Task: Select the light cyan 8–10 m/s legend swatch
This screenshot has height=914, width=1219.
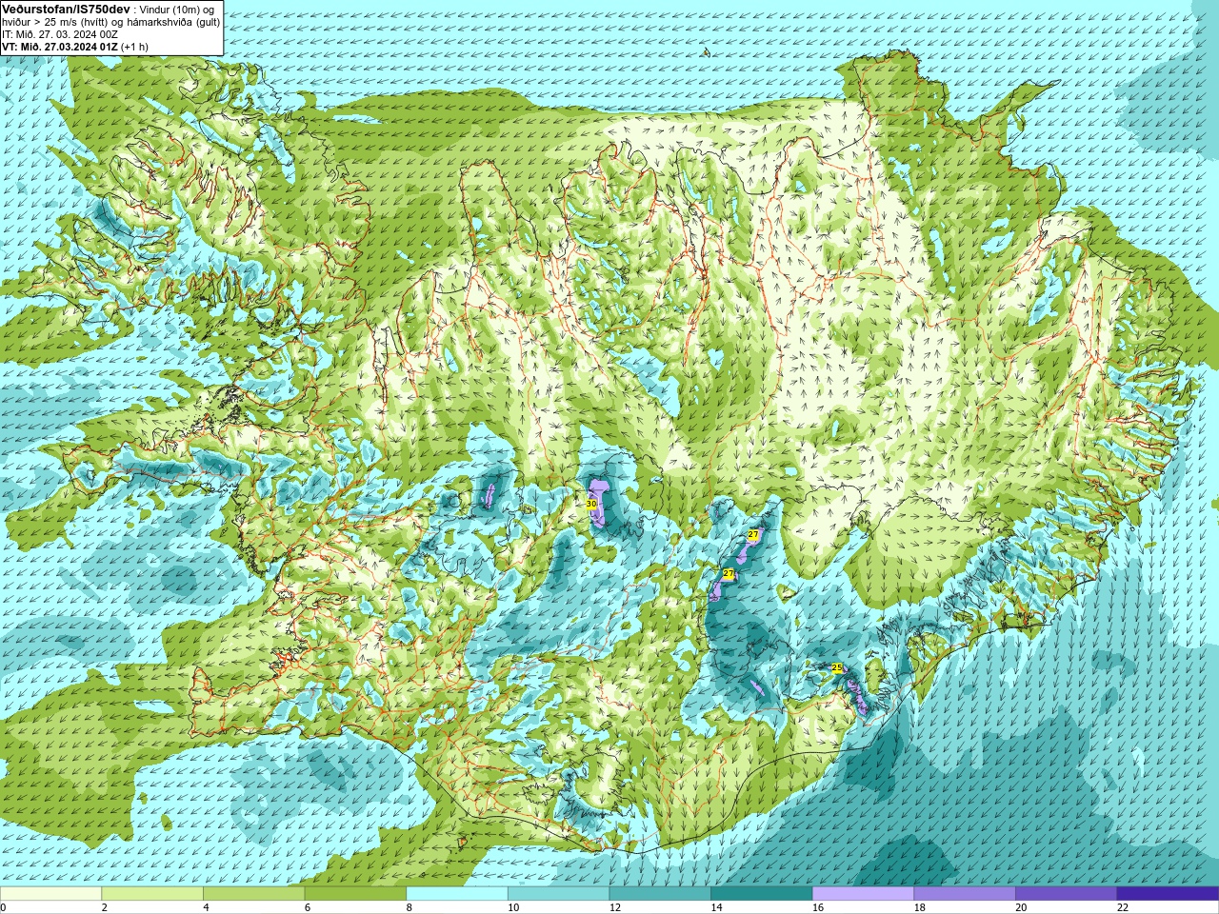Action: click(x=457, y=893)
